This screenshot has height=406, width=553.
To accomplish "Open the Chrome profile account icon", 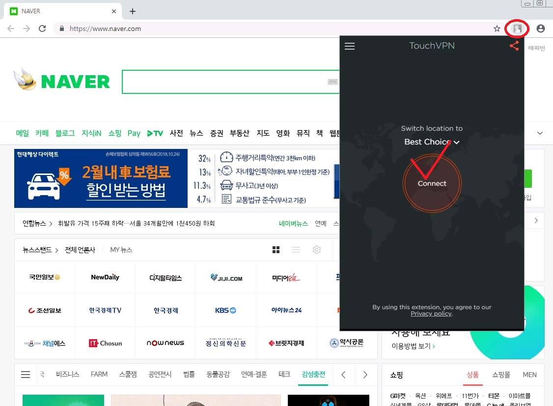I will [x=541, y=29].
